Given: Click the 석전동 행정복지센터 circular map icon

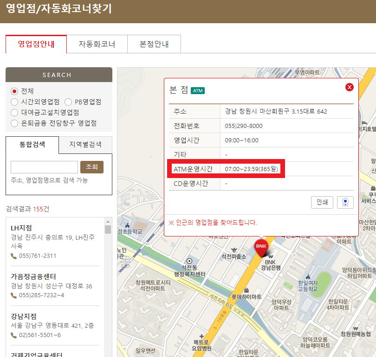Looking at the screenshot, I should [x=189, y=261].
